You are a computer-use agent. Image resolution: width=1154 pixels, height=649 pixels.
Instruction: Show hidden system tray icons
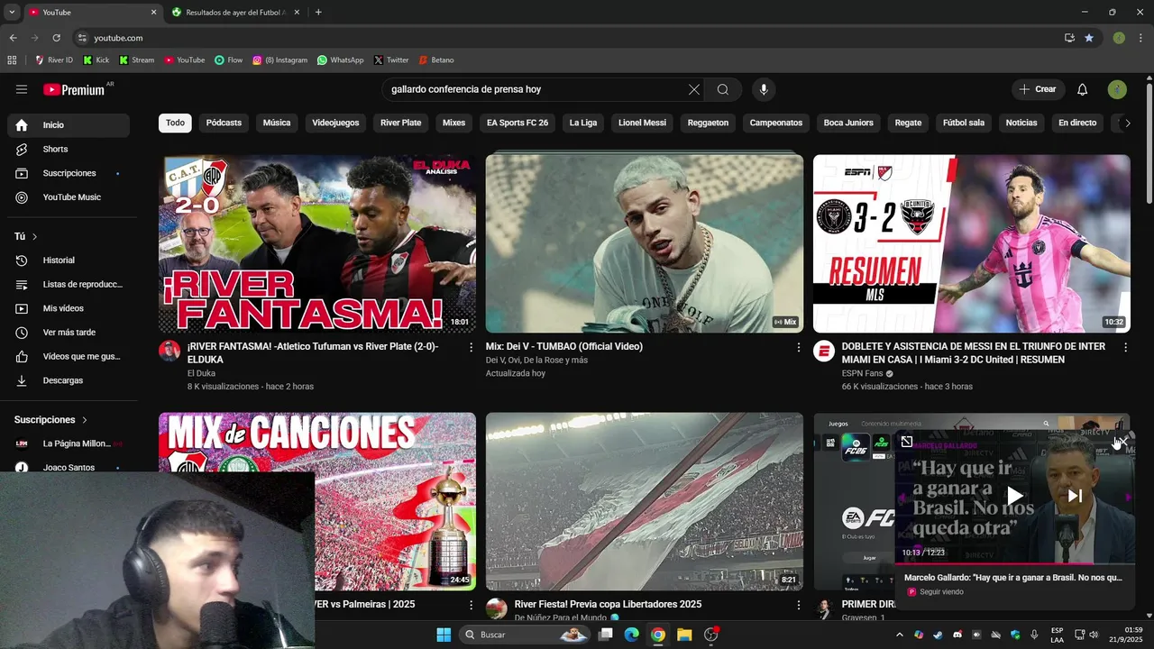(x=899, y=635)
